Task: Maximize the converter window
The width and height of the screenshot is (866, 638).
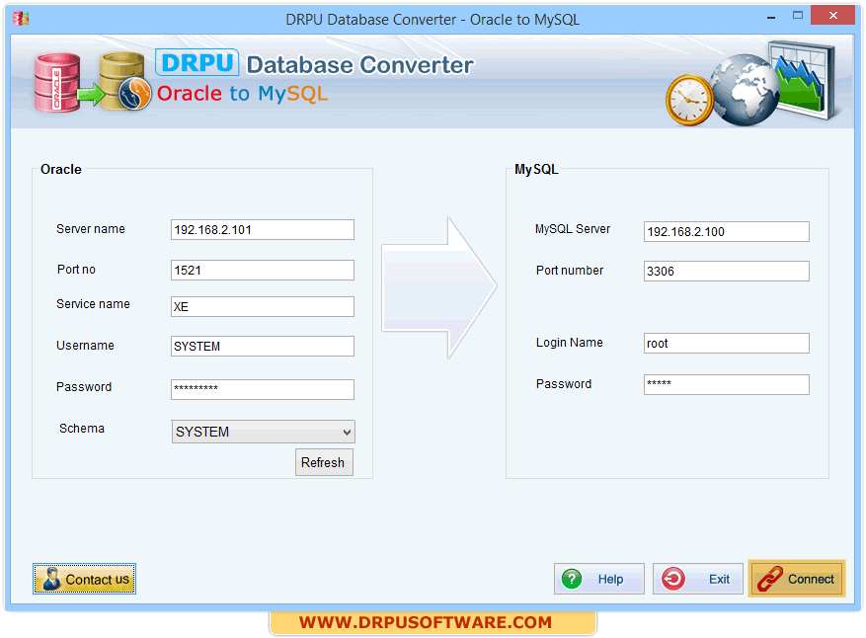Action: tap(798, 16)
